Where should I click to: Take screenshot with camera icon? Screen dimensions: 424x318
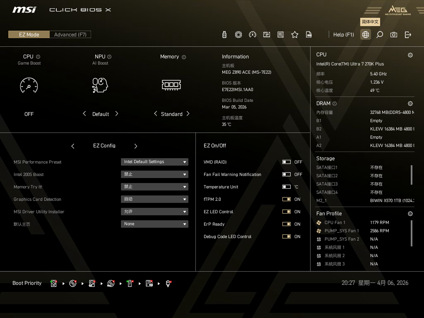(x=394, y=35)
